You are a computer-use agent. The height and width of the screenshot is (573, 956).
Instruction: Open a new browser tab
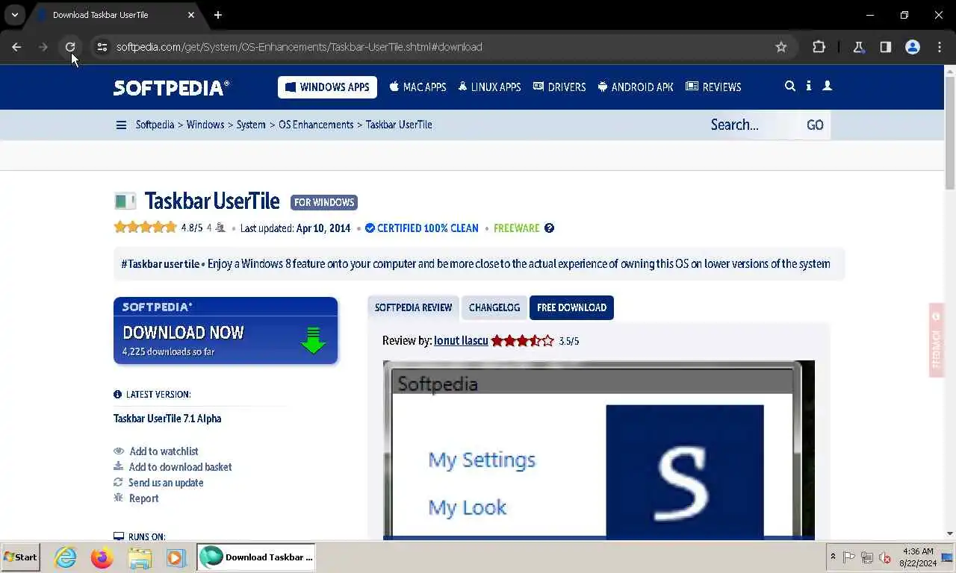point(218,15)
